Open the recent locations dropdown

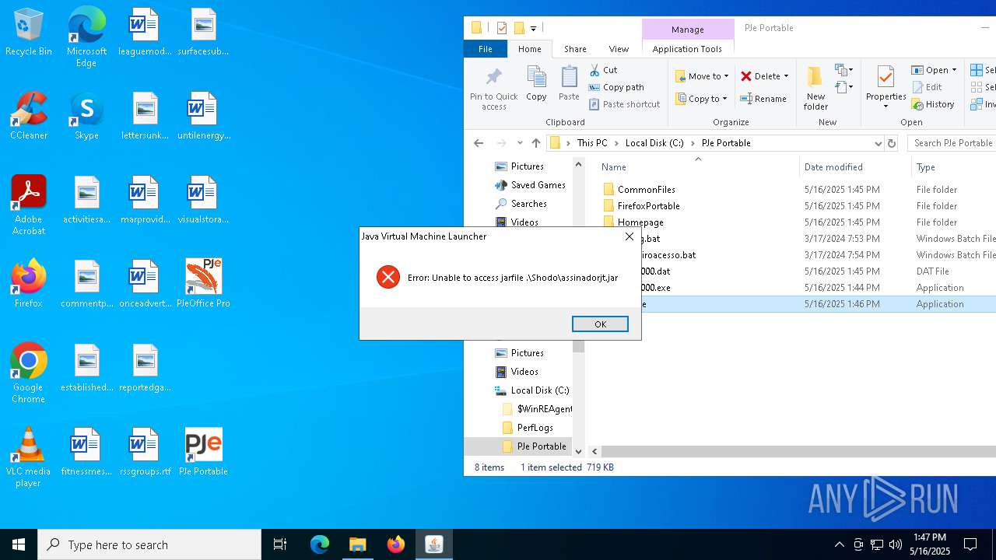click(520, 143)
